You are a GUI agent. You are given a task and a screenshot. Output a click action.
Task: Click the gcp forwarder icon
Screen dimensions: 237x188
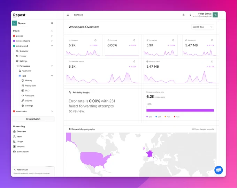(20, 76)
